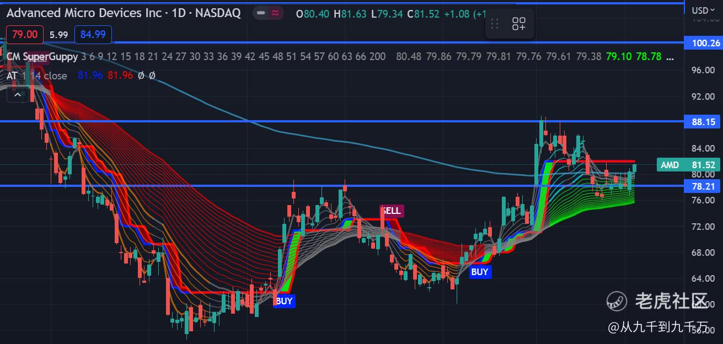
Task: Click the blue 84.99 buy price button
Action: point(93,35)
